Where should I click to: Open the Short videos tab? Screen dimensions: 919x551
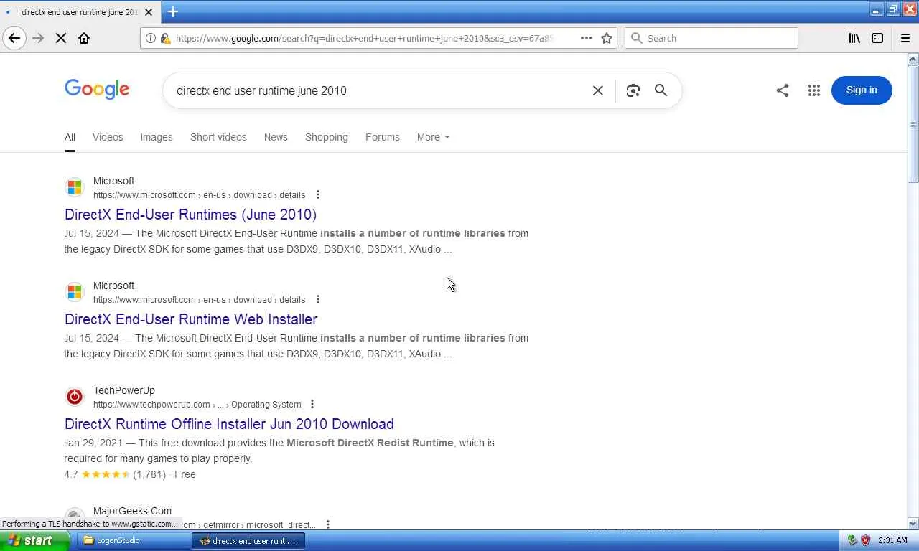point(218,137)
